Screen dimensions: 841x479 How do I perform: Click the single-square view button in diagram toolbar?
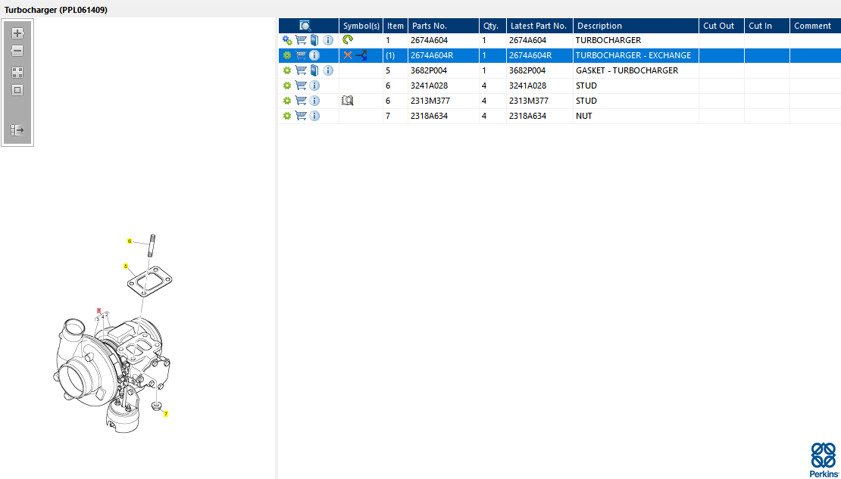[17, 90]
